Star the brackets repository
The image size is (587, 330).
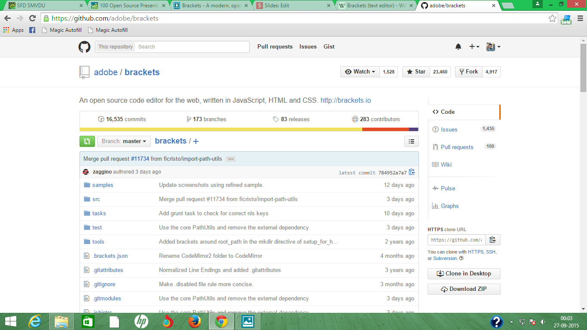click(x=416, y=72)
